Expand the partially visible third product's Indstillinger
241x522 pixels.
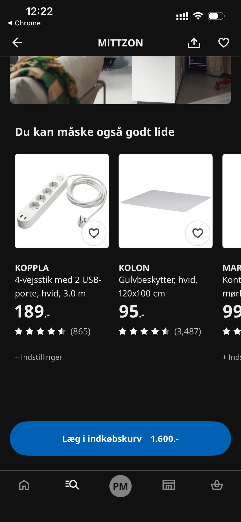coord(231,357)
